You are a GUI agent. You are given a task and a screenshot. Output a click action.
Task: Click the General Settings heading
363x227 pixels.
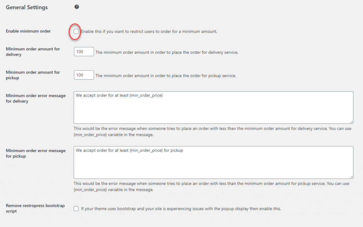(x=27, y=7)
